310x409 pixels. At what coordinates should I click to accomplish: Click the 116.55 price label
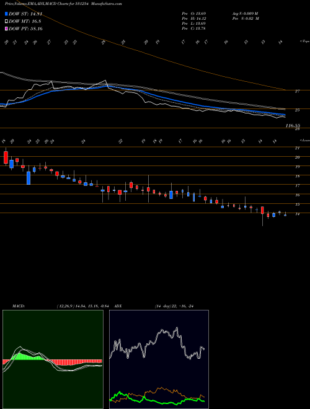point(293,125)
